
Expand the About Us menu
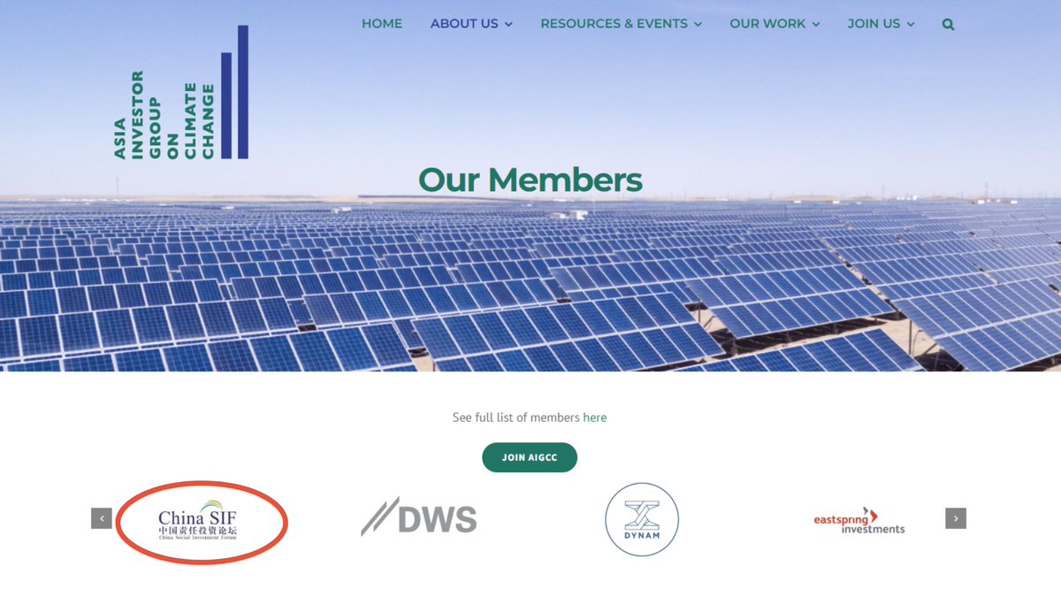[471, 24]
